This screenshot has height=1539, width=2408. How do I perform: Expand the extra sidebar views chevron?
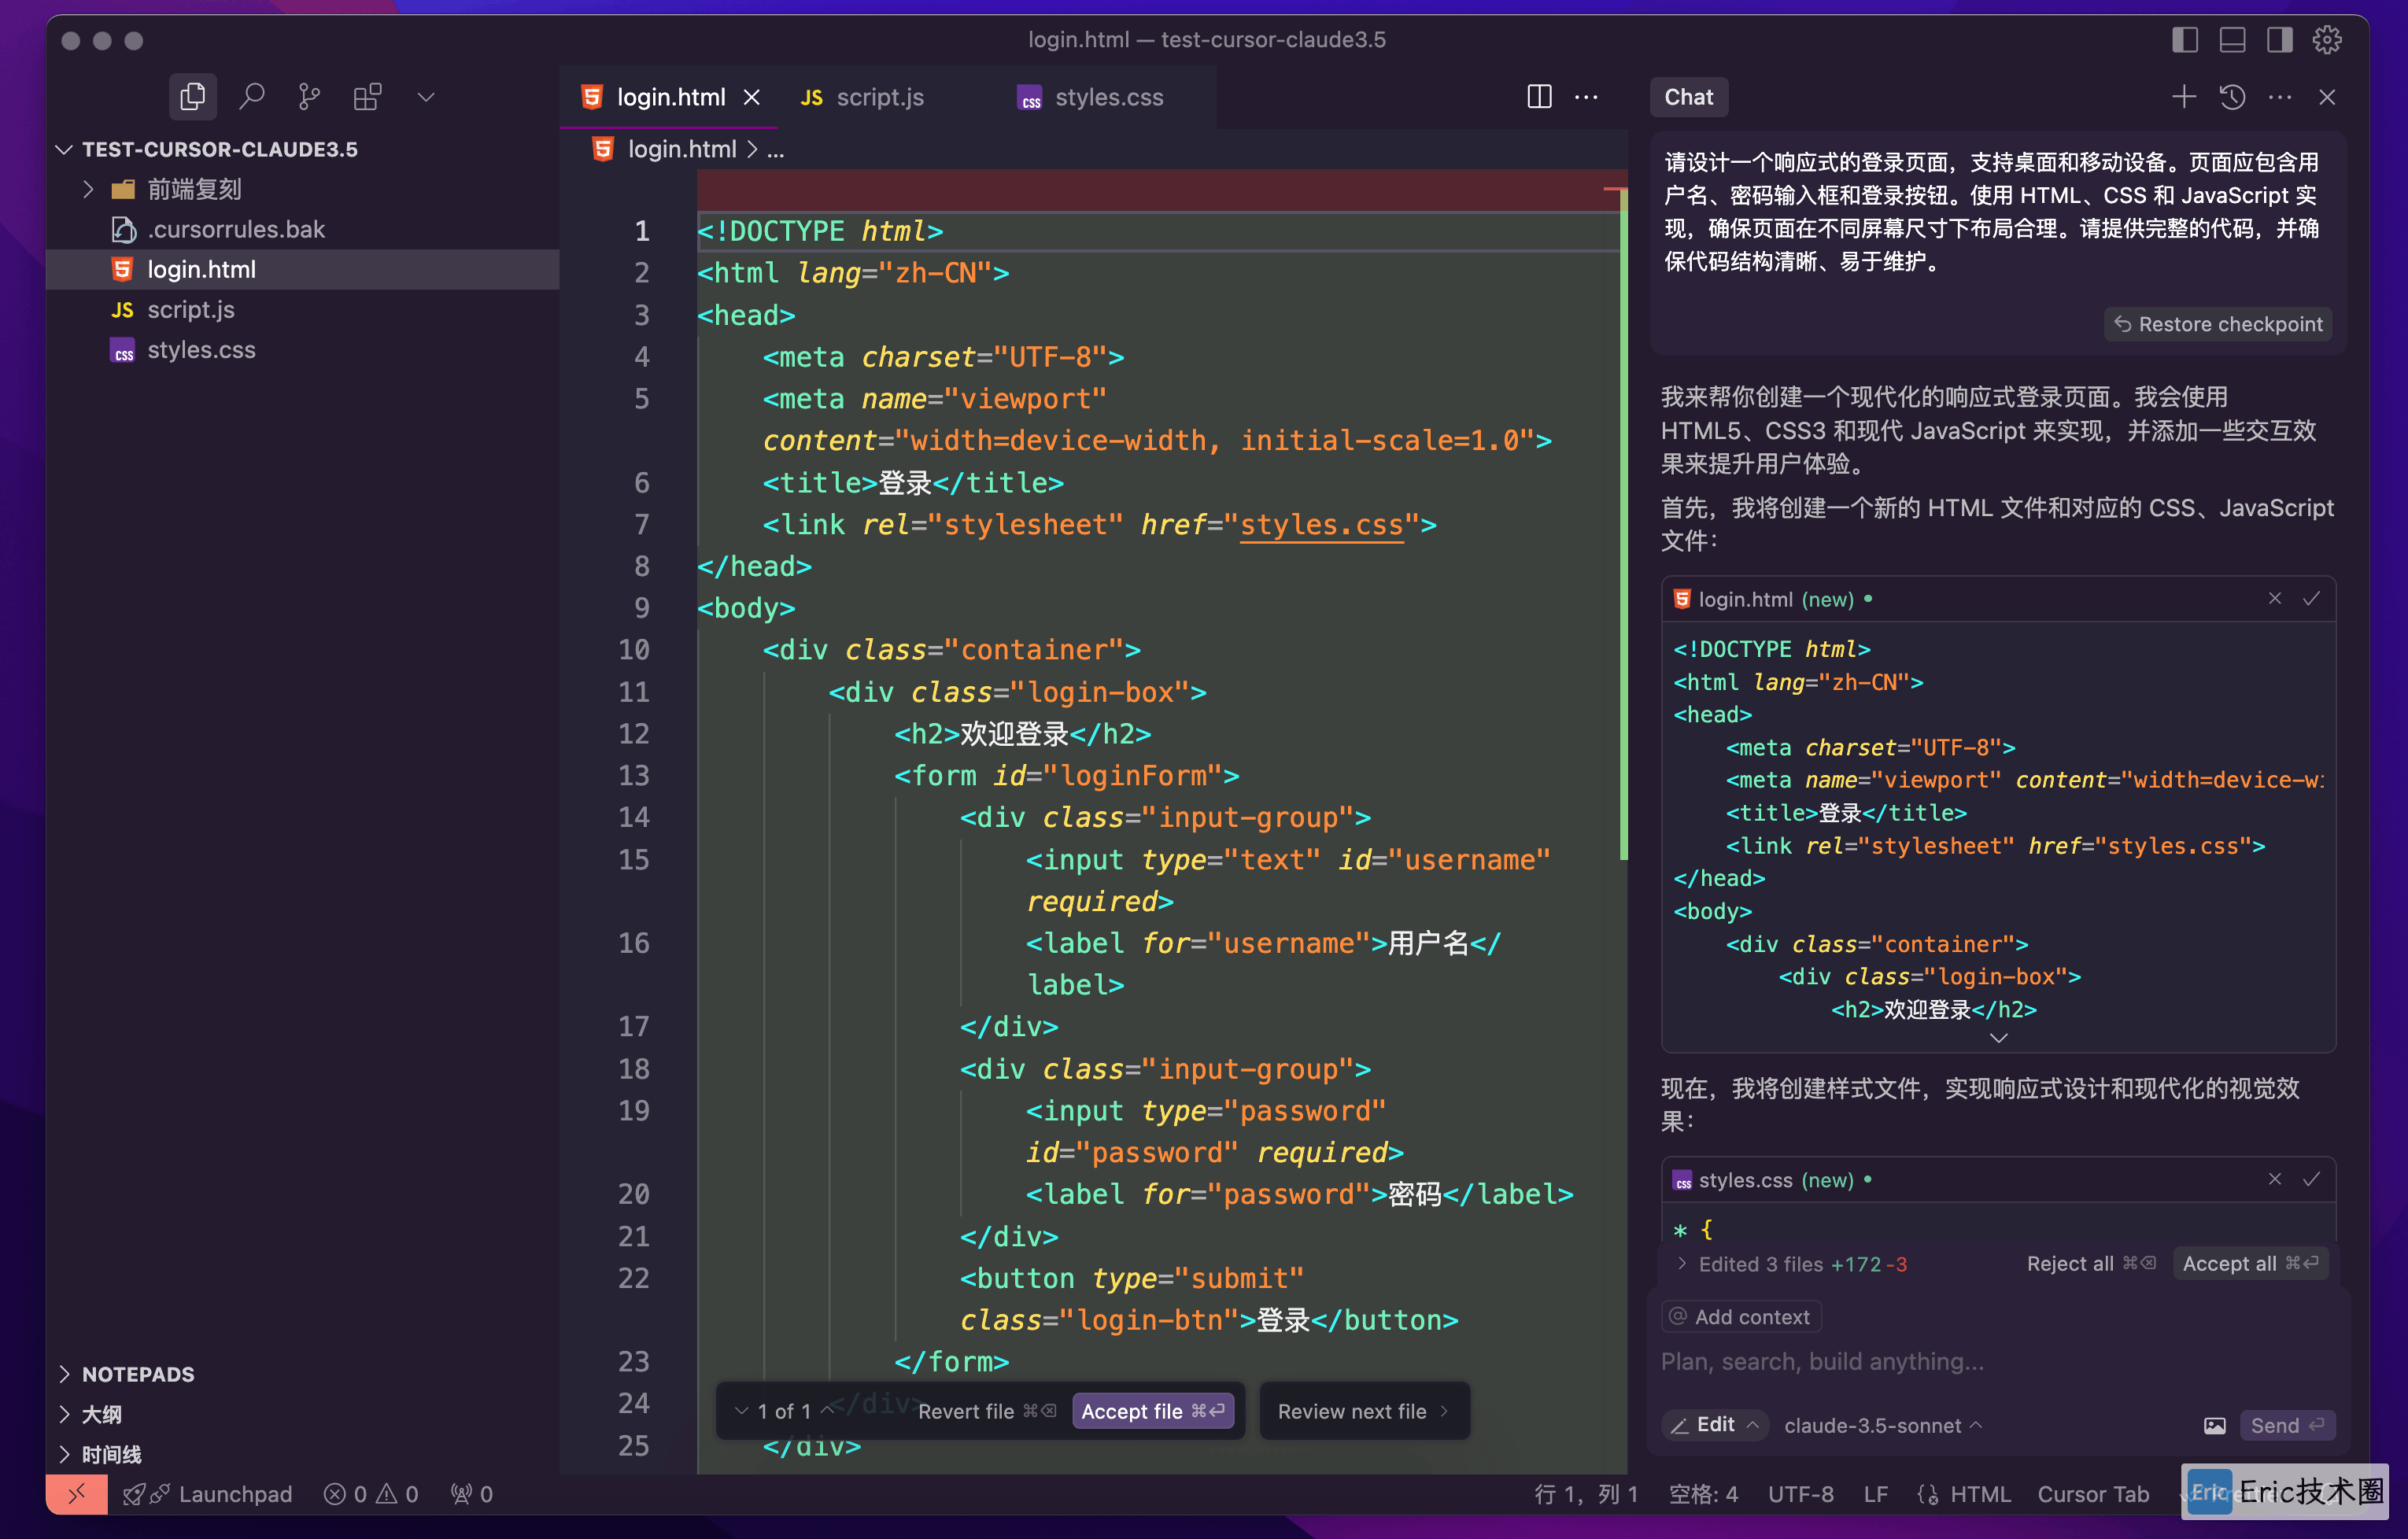pos(426,97)
